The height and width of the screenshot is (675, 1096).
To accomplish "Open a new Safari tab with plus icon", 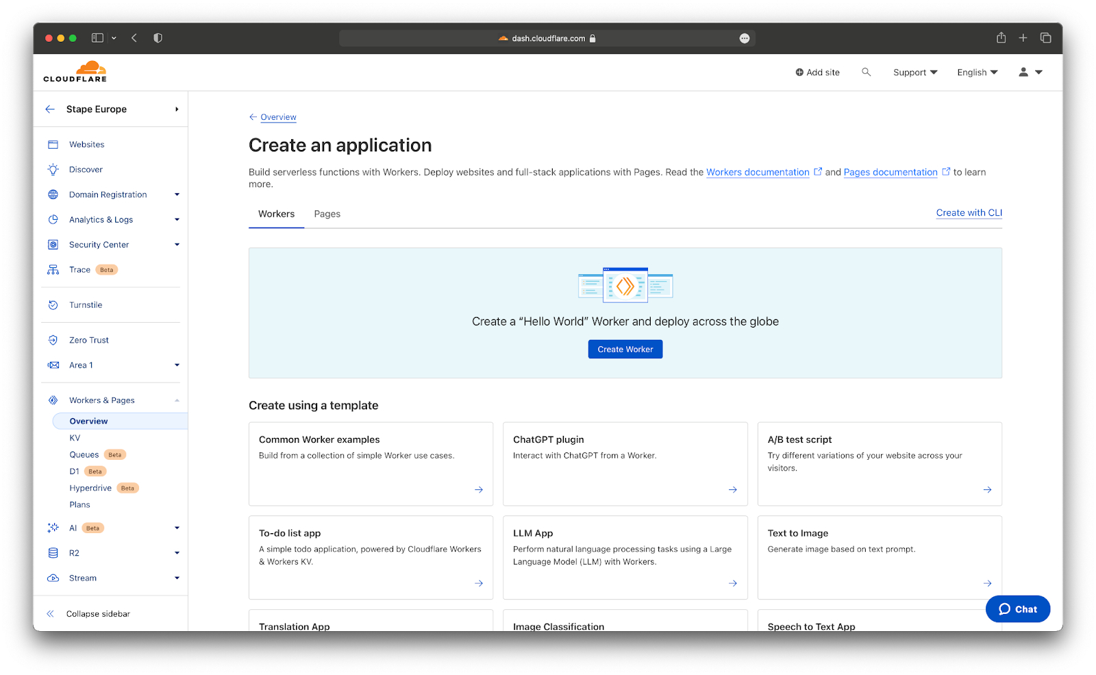I will (1023, 38).
